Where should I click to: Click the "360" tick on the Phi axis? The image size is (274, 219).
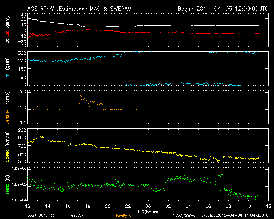(x=22, y=53)
